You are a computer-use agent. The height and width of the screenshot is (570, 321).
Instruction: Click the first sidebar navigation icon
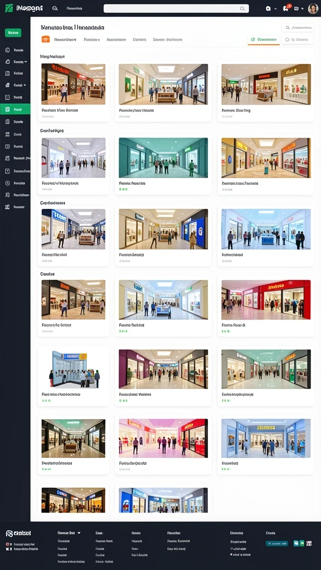[x=7, y=50]
